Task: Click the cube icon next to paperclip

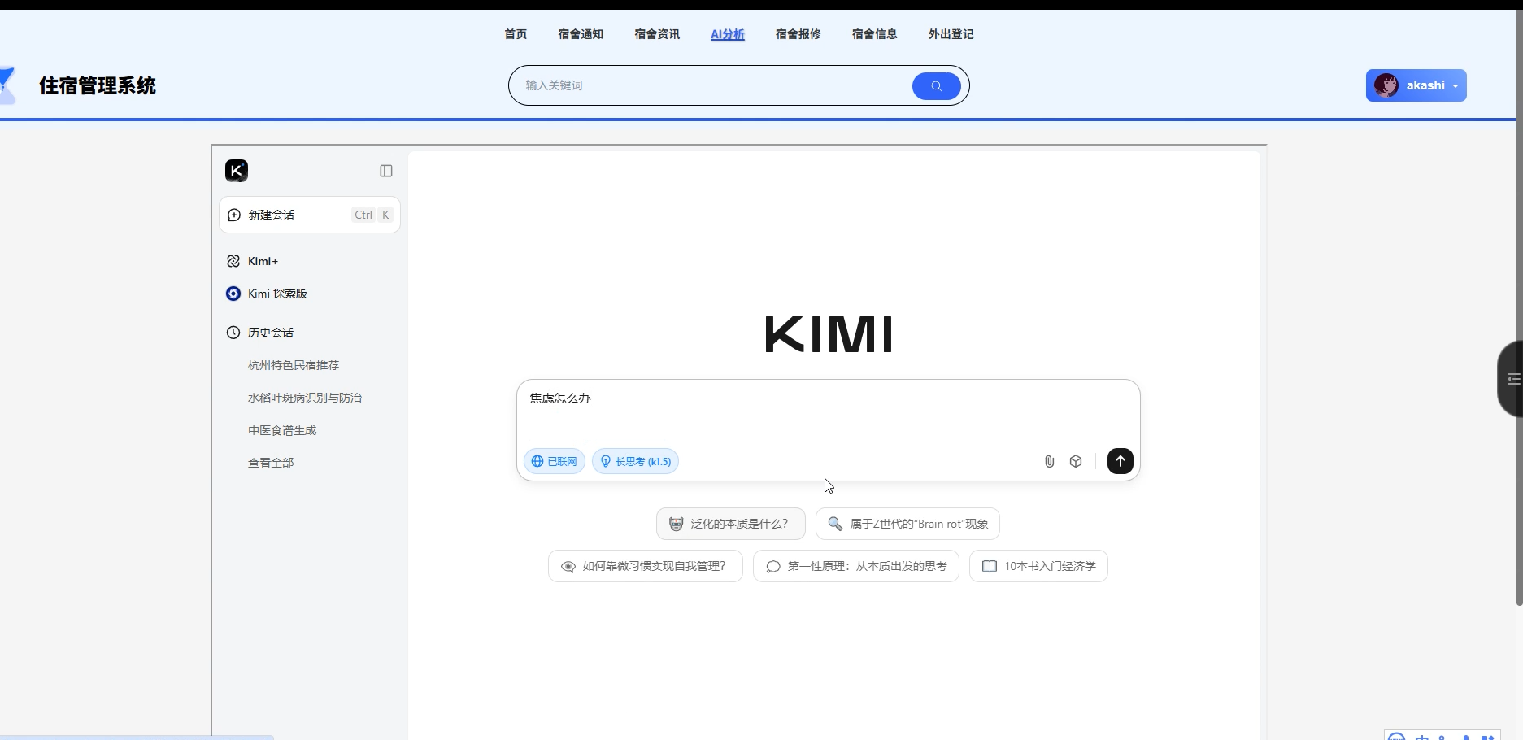Action: (1076, 461)
